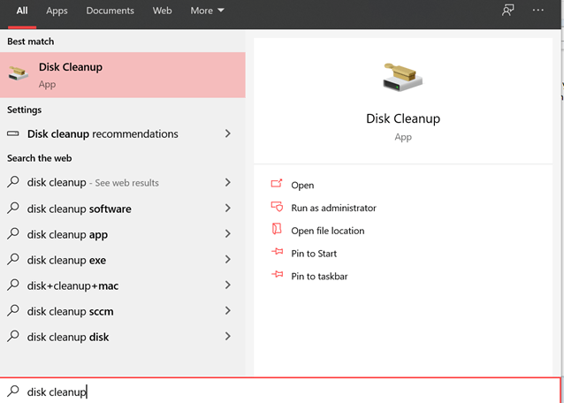The height and width of the screenshot is (403, 564).
Task: Switch to the All tab
Action: [22, 11]
